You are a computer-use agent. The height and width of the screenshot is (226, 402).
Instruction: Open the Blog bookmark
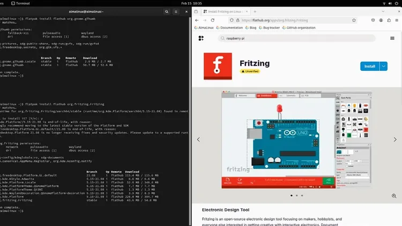pos(251,28)
